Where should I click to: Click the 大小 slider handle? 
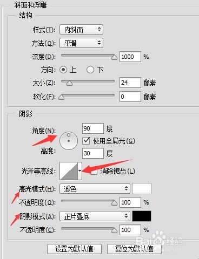[x=69, y=83]
